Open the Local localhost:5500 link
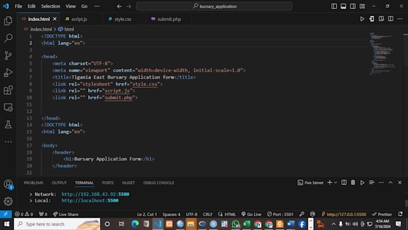This screenshot has width=408, height=230. pos(90,201)
